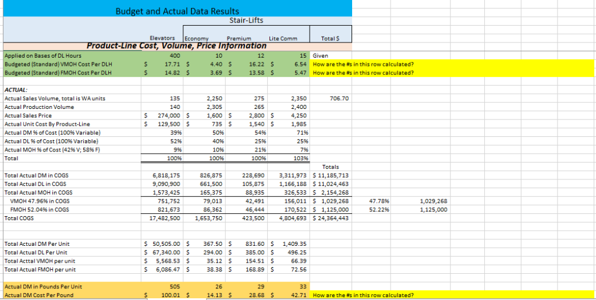Image resolution: width=596 pixels, height=300 pixels.
Task: Click the 'Given' note cell
Action: 321,56
